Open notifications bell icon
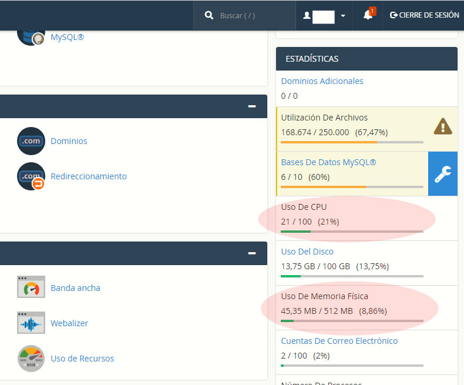464x385 pixels. click(x=368, y=15)
